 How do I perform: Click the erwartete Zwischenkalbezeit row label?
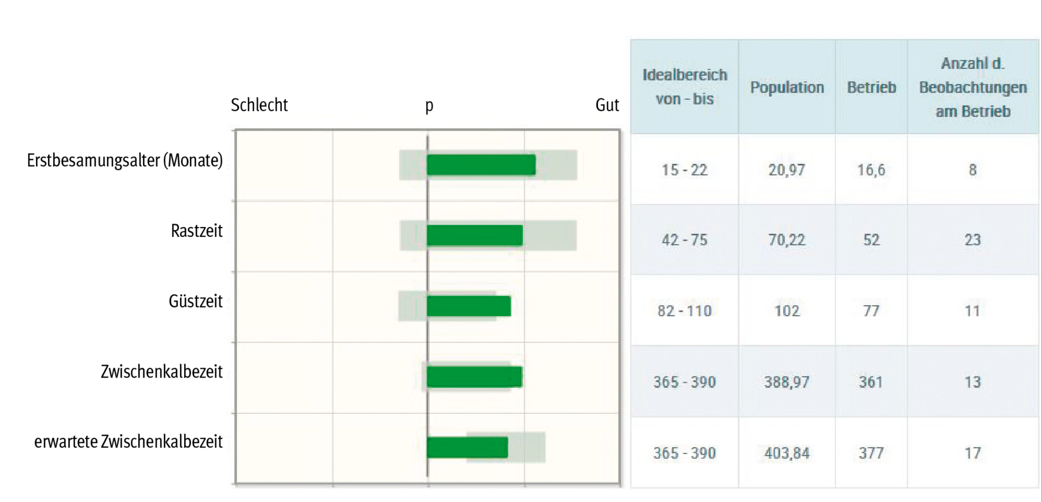[x=128, y=442]
